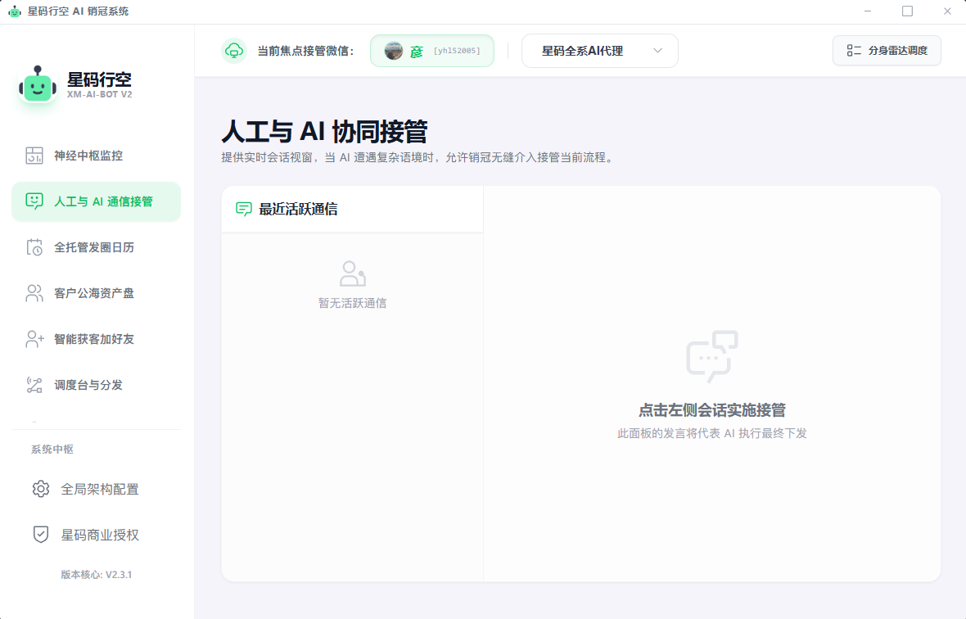Select the 智能获客加好友 add-friend icon
The height and width of the screenshot is (619, 966).
[34, 339]
